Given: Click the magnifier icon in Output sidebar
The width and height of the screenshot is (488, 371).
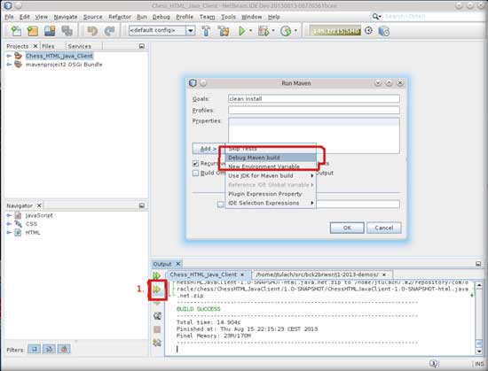Looking at the screenshot, I should [157, 316].
